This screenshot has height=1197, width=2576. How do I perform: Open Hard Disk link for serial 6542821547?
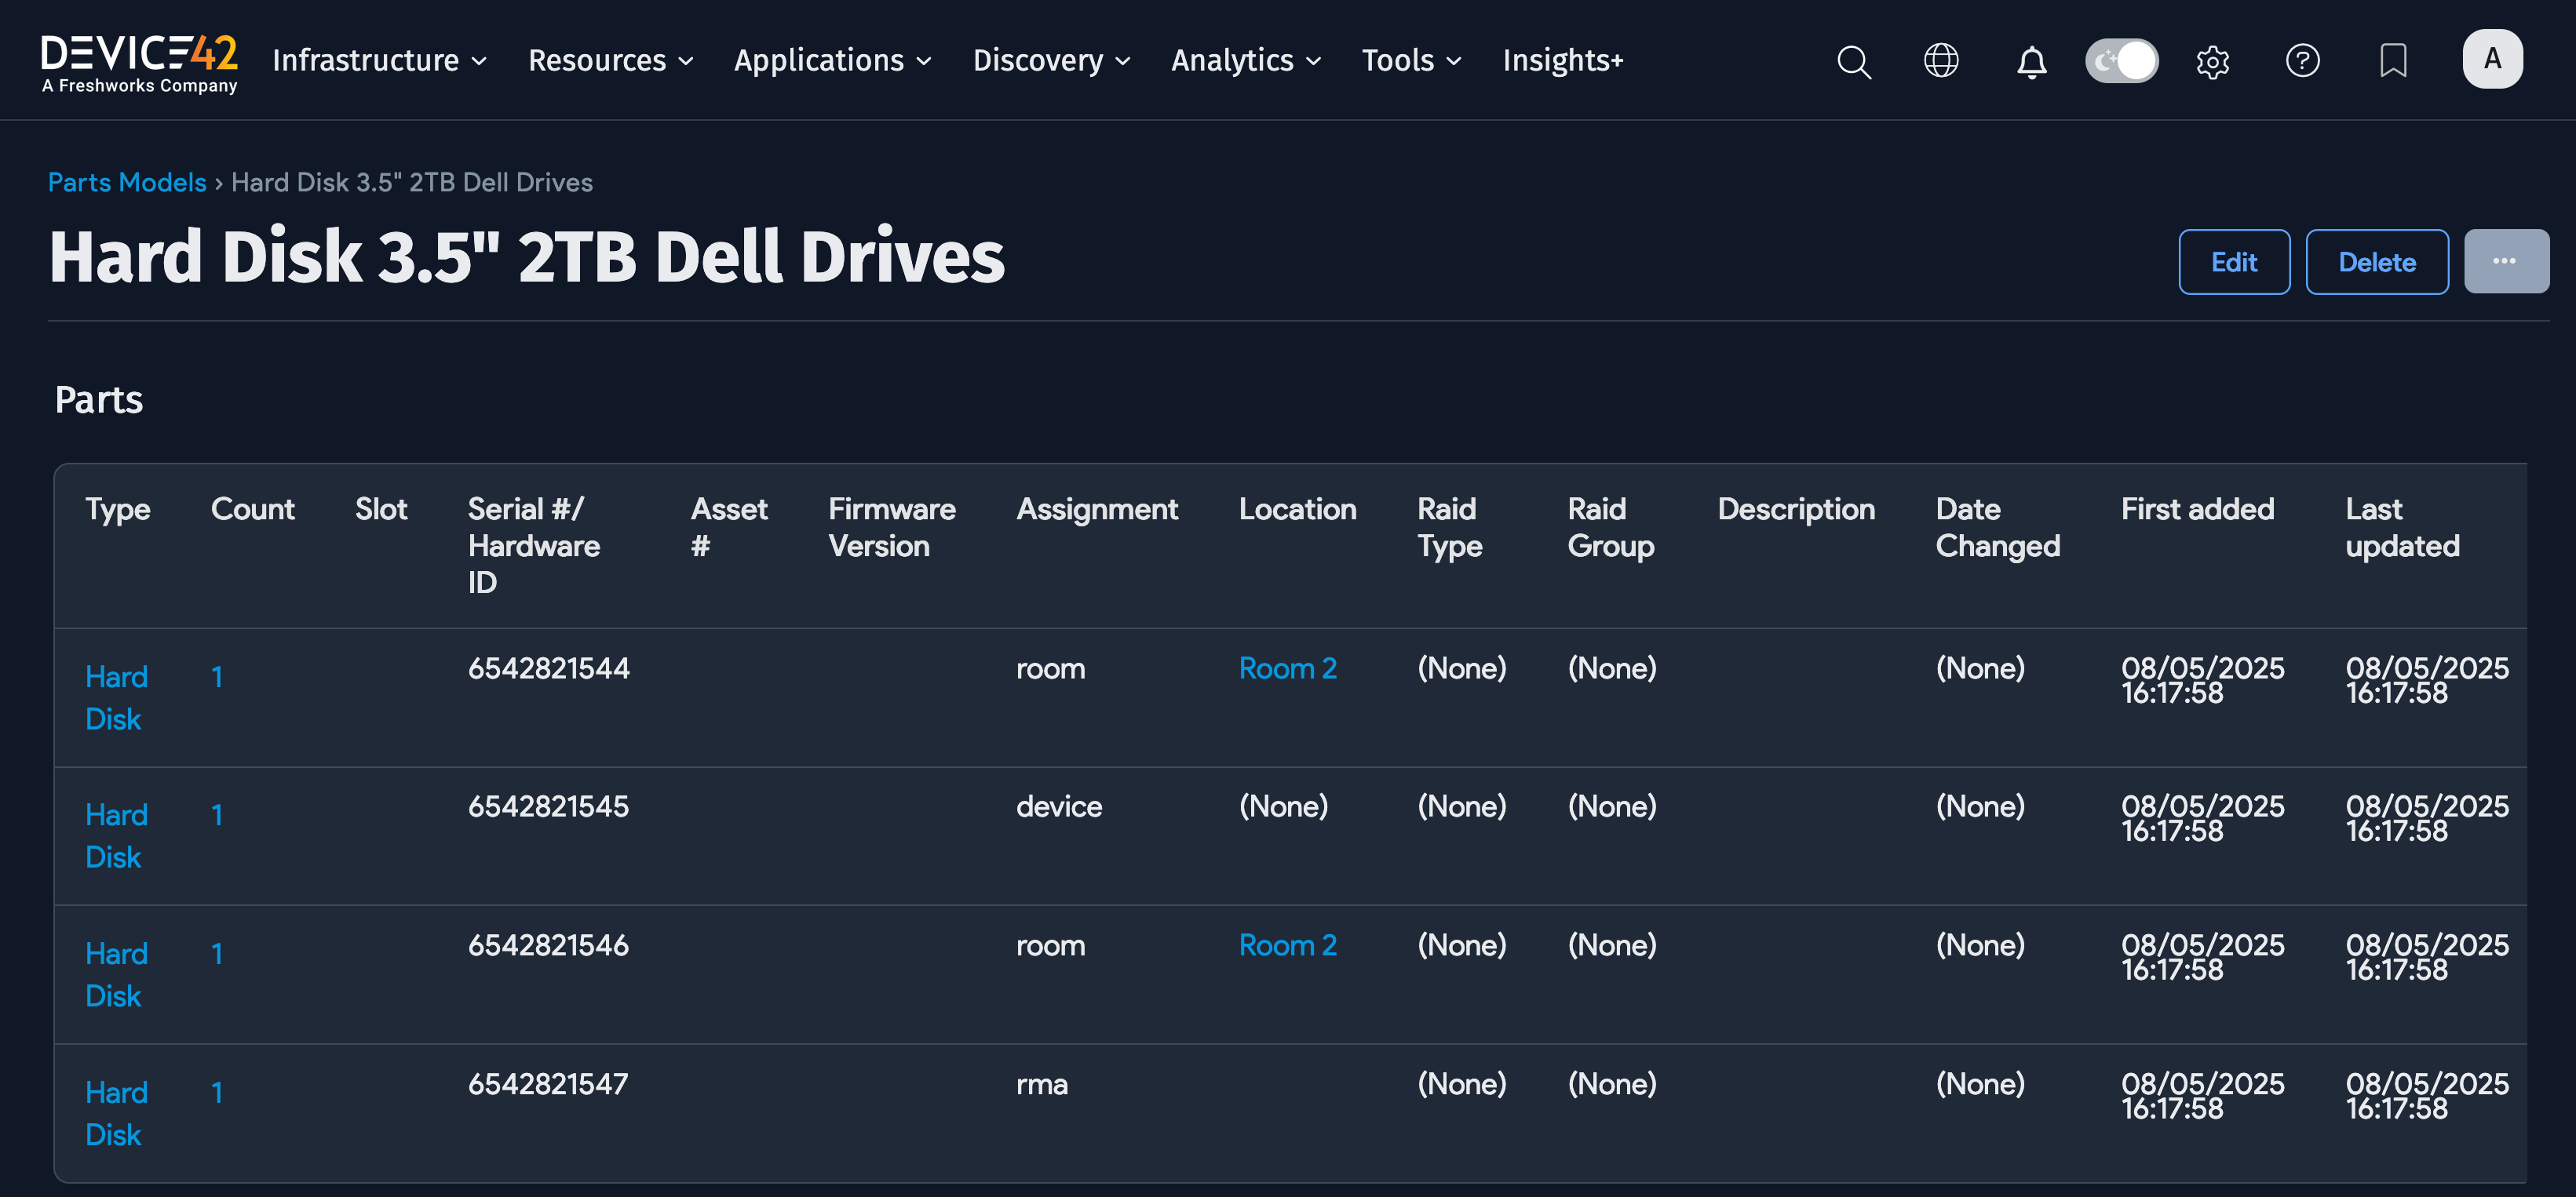coord(116,1112)
